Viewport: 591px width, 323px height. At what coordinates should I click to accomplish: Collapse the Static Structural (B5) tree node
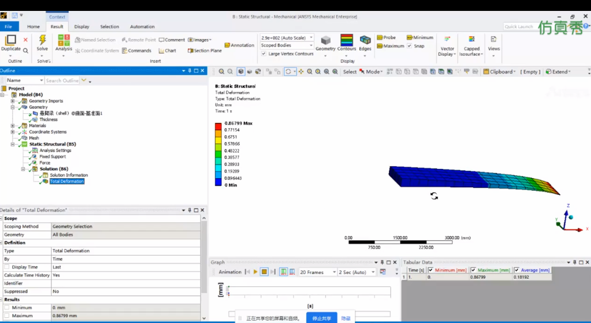pos(13,144)
